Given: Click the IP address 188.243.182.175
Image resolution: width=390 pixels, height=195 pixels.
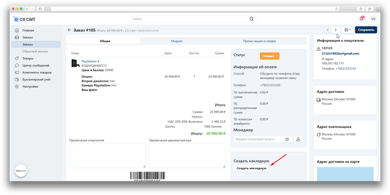Looking at the screenshot, I should pyautogui.click(x=333, y=63).
